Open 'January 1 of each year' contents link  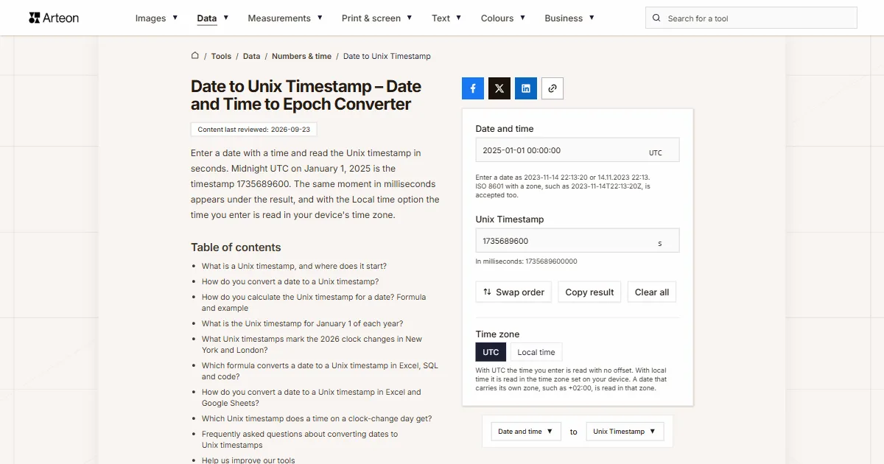click(x=303, y=323)
